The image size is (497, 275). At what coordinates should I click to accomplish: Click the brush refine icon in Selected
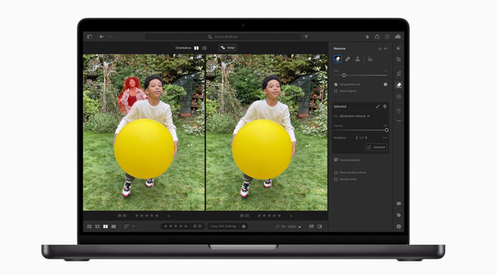(x=378, y=106)
